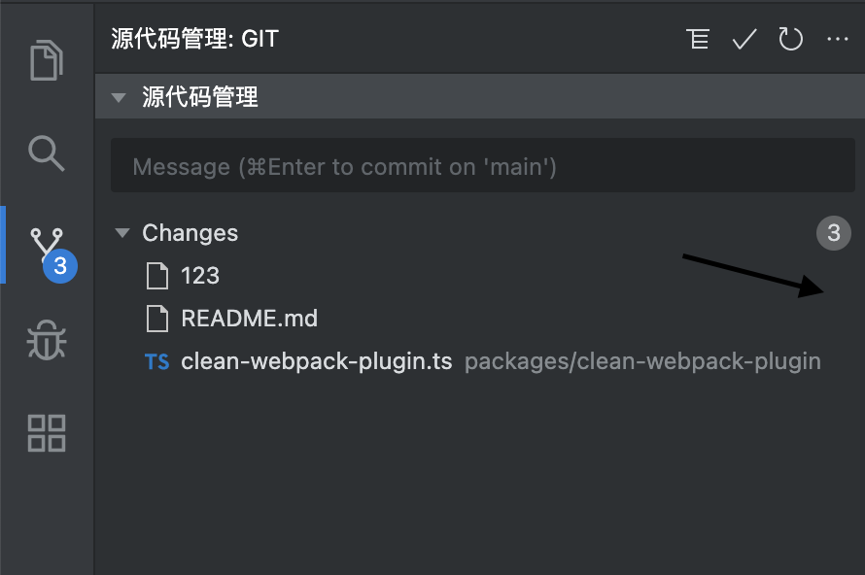Click the TS icon of clean-webpack-plugin.ts
This screenshot has height=575, width=865.
click(x=157, y=360)
